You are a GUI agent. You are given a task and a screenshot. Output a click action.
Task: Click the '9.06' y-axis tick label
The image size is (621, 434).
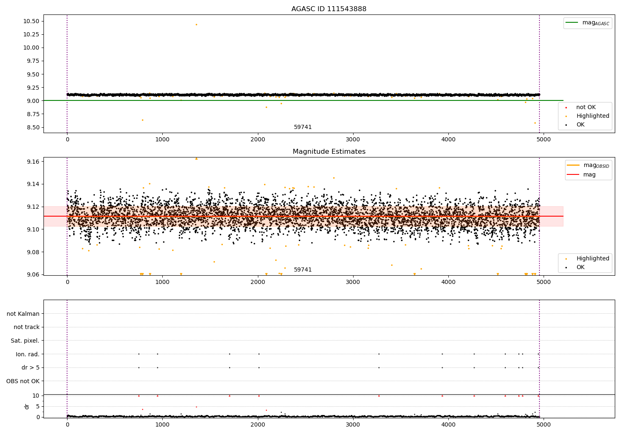[x=33, y=274]
